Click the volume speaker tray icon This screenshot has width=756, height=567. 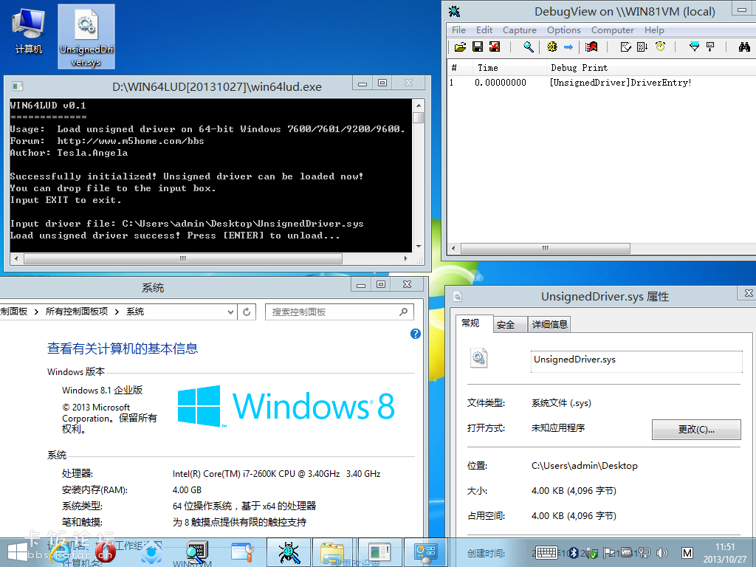click(662, 552)
